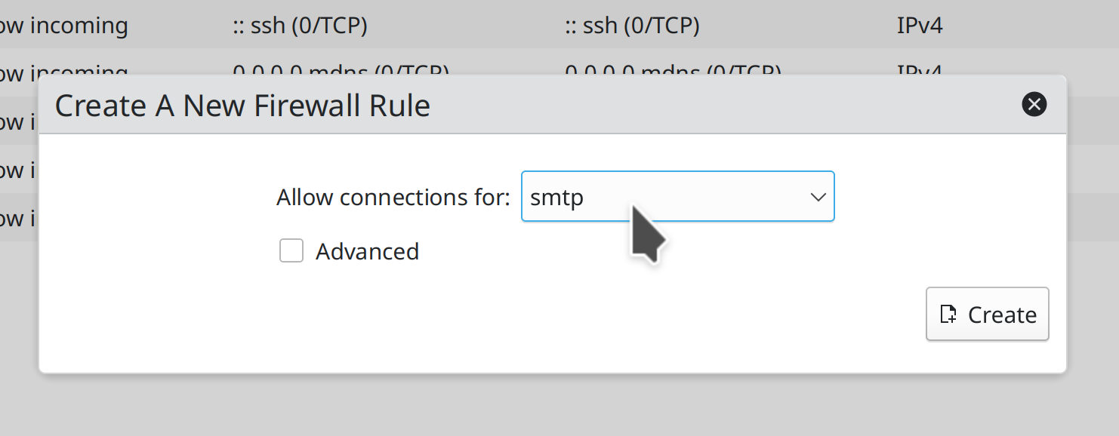Click the selected "smtp" value text
1119x436 pixels.
point(556,198)
